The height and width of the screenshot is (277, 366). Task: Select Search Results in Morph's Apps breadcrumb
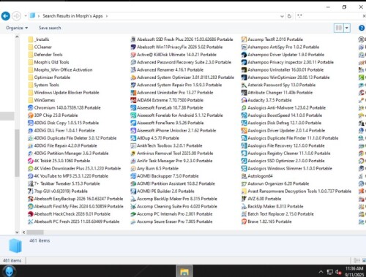pyautogui.click(x=72, y=16)
